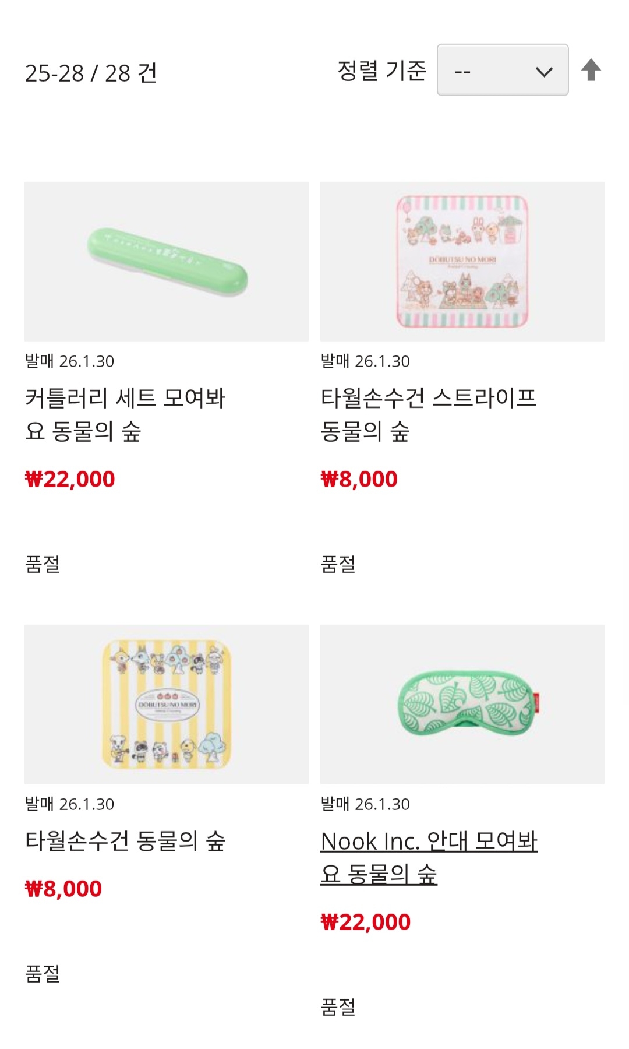The height and width of the screenshot is (1049, 629).
Task: Click the ₩8,000 price of striped towel
Action: tap(359, 479)
